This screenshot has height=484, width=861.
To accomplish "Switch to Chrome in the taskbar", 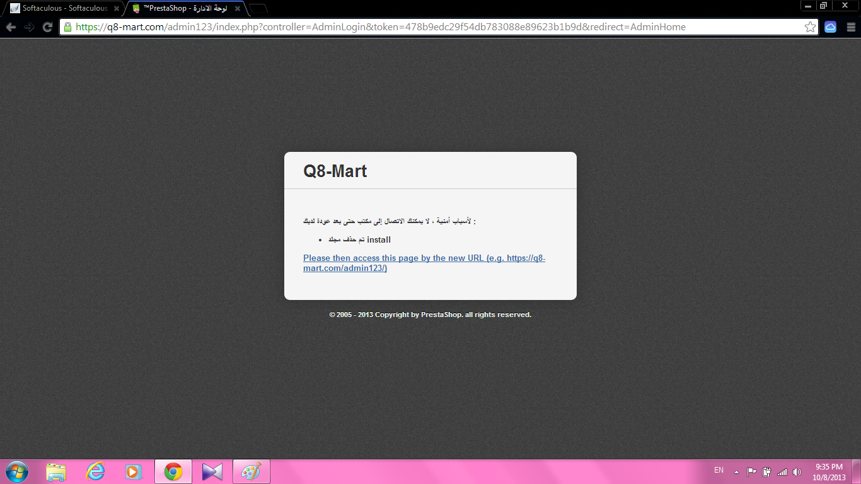I will point(173,471).
